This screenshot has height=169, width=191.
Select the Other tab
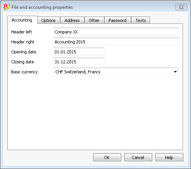[94, 20]
